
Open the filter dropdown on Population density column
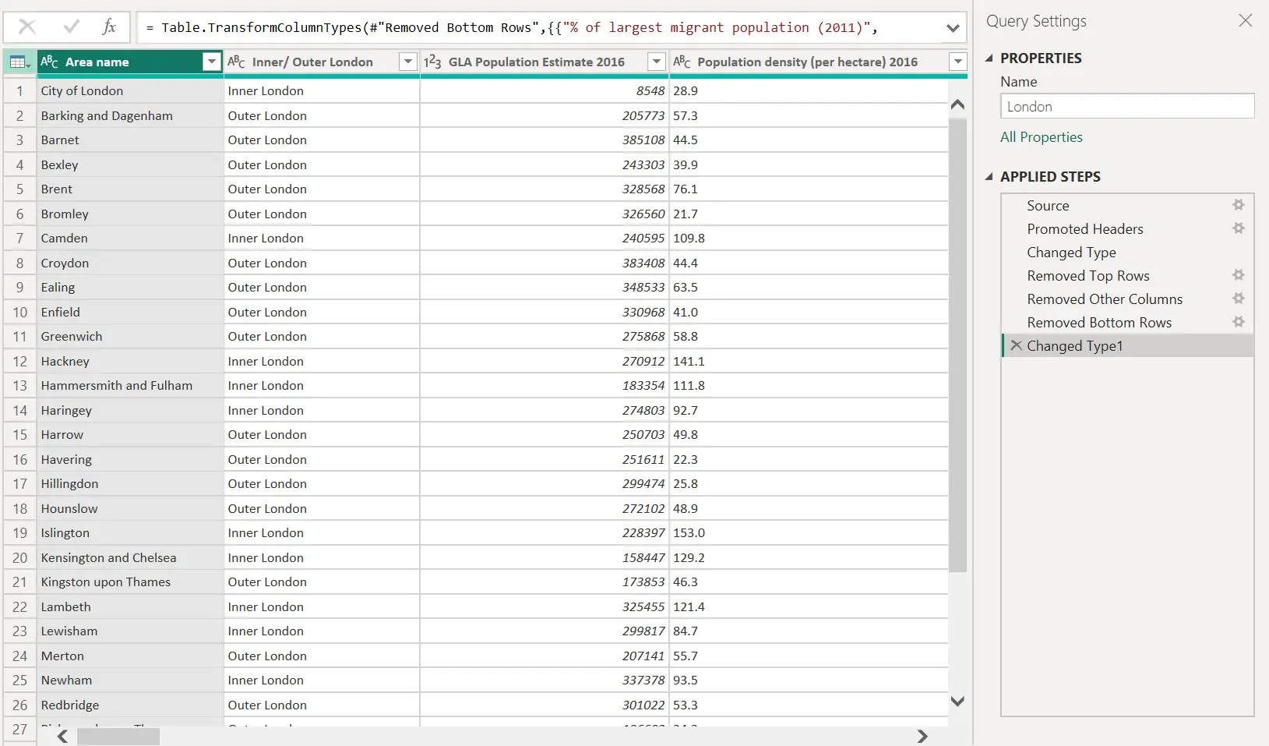[x=957, y=62]
